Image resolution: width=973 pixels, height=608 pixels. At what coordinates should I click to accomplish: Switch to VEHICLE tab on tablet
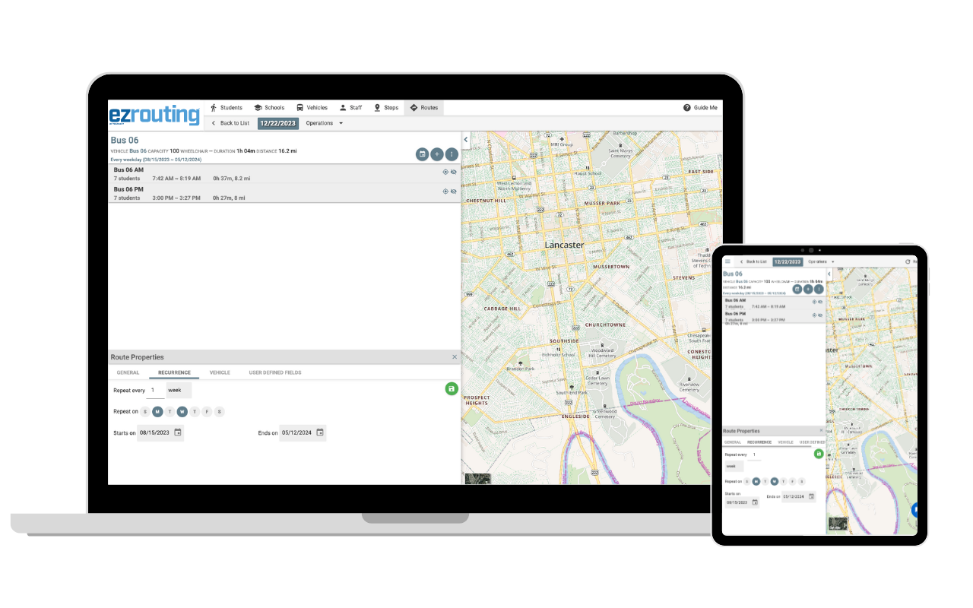coord(785,442)
